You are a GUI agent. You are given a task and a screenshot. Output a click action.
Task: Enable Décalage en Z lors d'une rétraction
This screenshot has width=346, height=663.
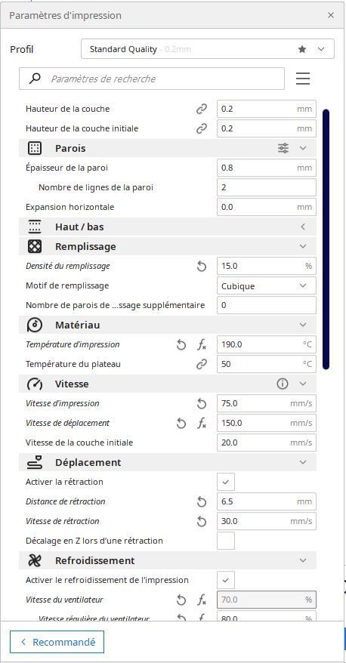226,541
